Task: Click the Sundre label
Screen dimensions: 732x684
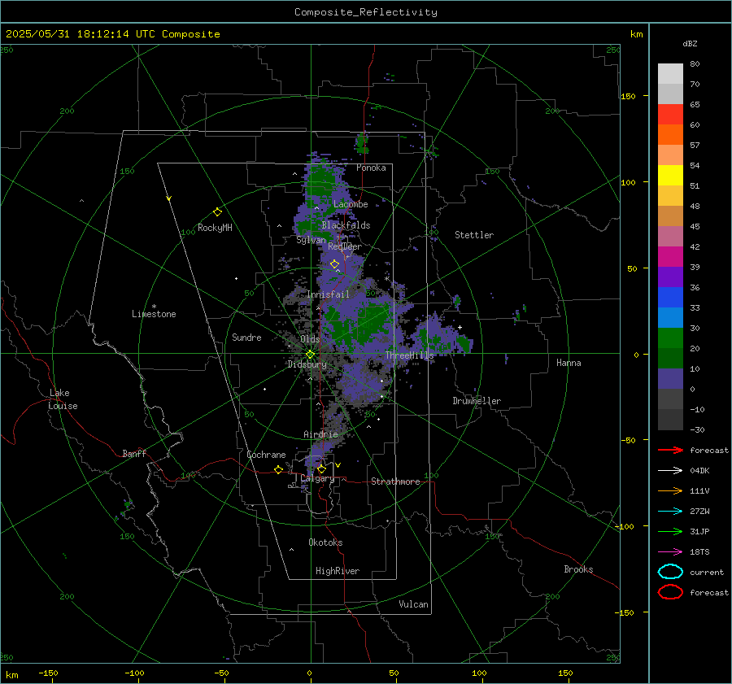Action: pyautogui.click(x=246, y=337)
